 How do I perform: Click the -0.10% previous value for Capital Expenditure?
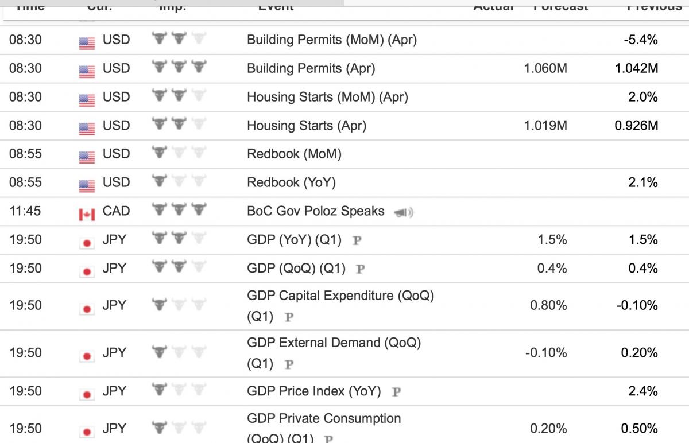(637, 305)
